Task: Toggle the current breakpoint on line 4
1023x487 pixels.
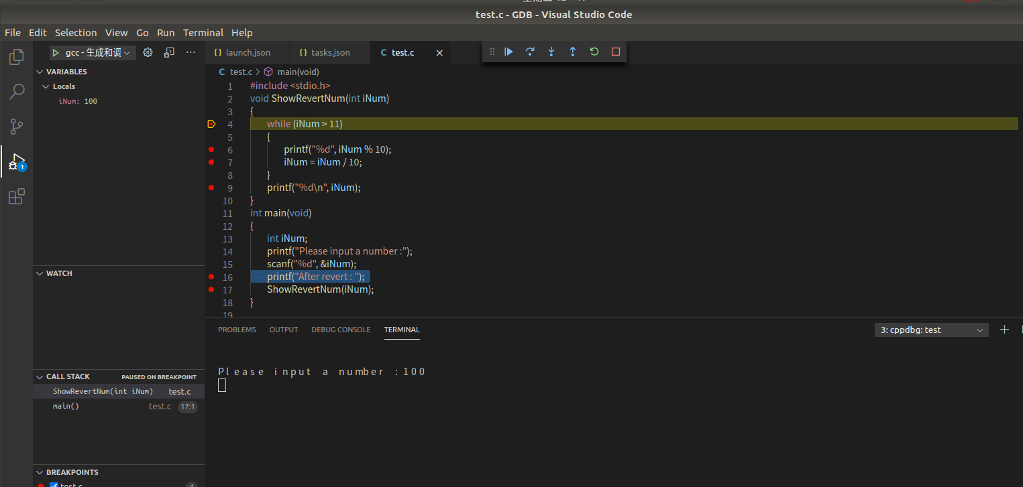Action: 211,124
